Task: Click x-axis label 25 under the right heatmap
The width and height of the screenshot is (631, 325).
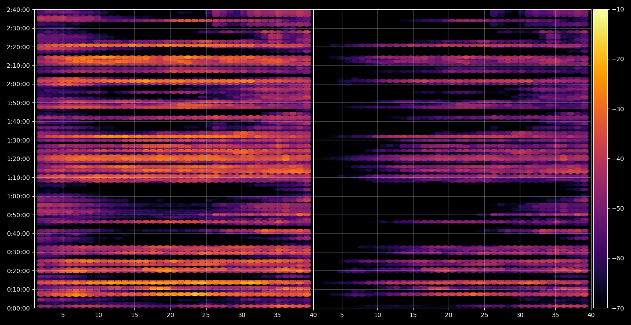Action: click(x=484, y=315)
